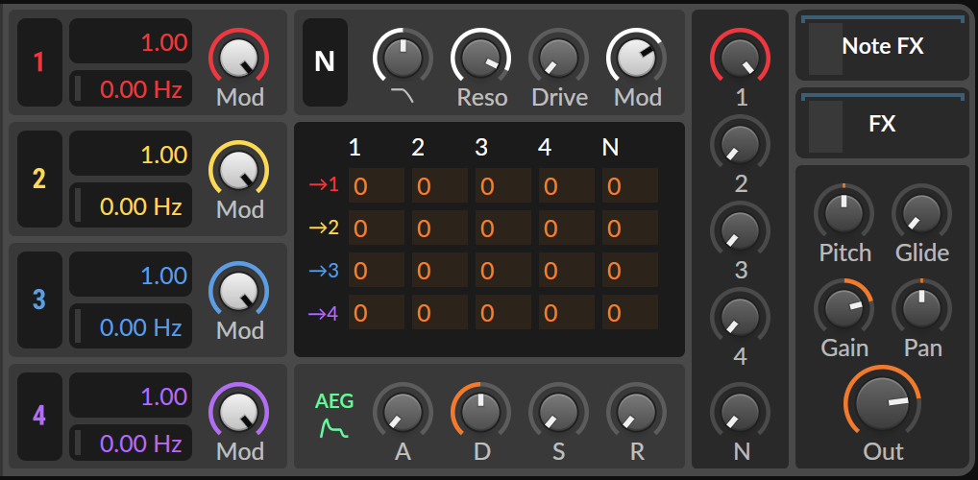Click the envelope S sustain knob
978x480 pixels.
pos(559,412)
